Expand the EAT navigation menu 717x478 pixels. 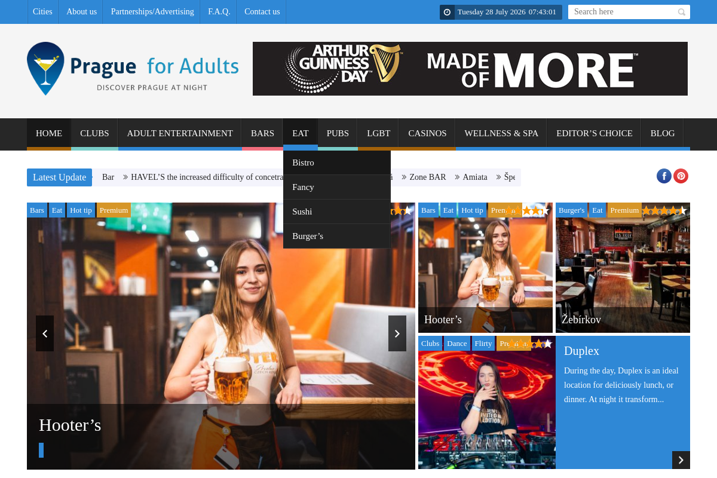coord(301,133)
